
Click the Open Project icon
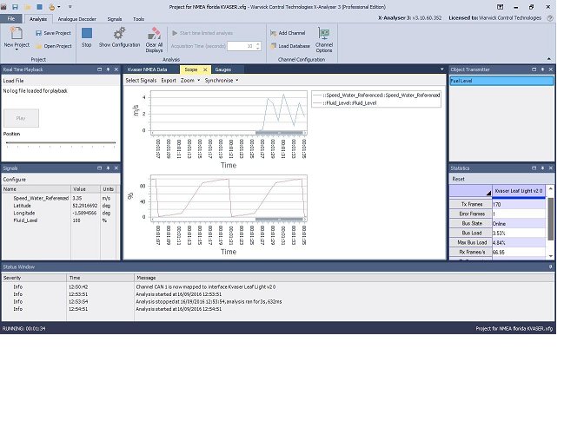[39, 46]
